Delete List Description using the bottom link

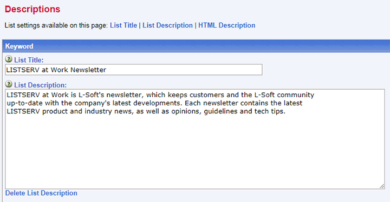pyautogui.click(x=41, y=193)
